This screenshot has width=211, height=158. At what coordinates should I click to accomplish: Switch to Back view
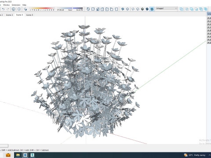[x=107, y=9]
